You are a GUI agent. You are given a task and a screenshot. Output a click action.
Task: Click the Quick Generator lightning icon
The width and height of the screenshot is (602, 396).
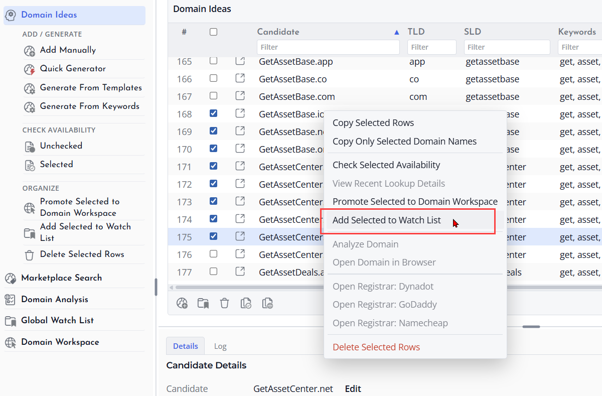pos(30,69)
